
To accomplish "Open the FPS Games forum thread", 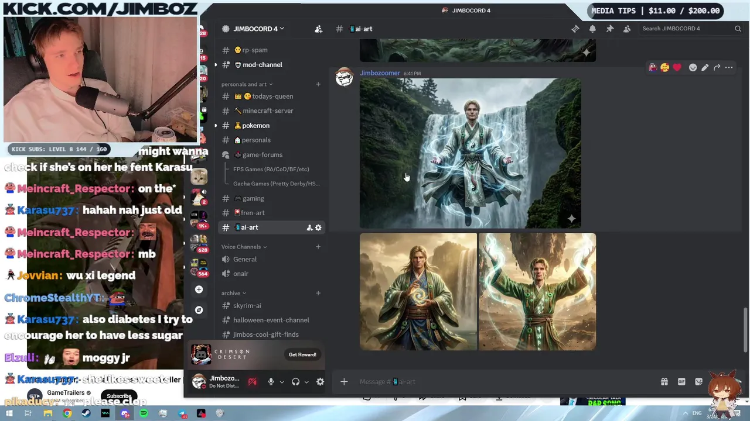I will [x=271, y=169].
